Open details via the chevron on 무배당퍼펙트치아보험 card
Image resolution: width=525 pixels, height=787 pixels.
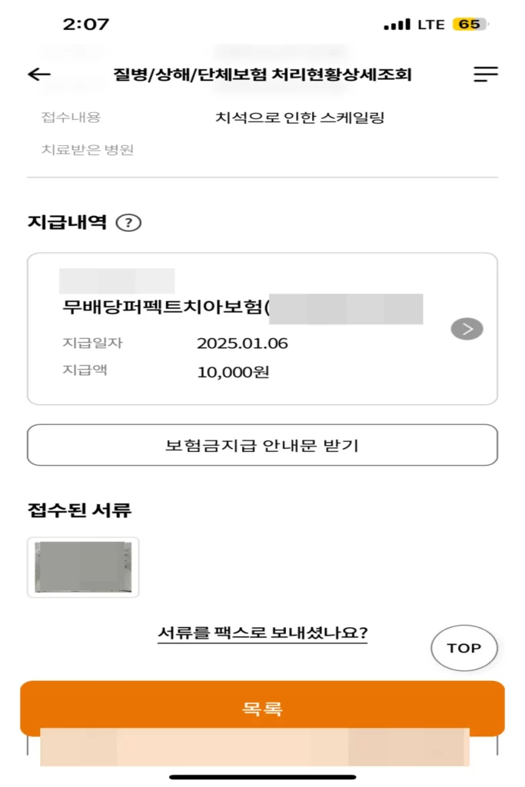(x=465, y=328)
